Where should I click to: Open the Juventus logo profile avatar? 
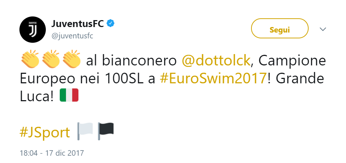(x=33, y=30)
